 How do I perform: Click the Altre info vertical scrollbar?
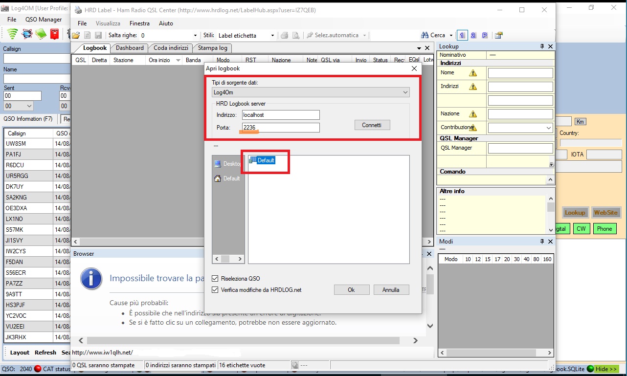coord(551,215)
